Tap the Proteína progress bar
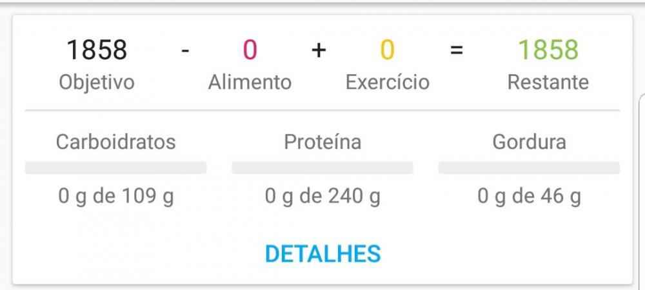 (x=322, y=168)
